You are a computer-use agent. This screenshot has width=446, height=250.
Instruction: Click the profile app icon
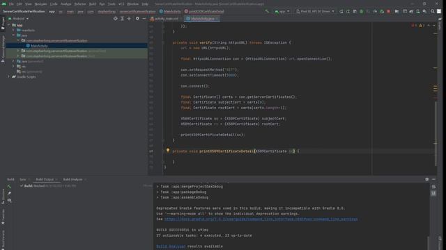tap(375, 11)
